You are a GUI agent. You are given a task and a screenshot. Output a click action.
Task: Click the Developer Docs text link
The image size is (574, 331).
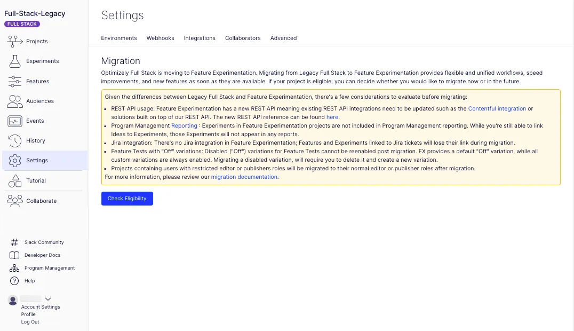click(43, 255)
